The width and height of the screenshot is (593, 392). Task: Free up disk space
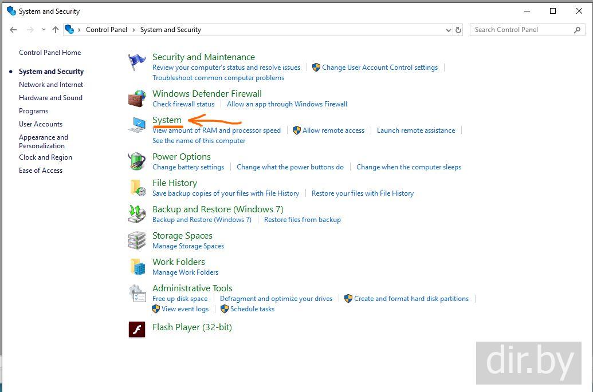point(180,299)
